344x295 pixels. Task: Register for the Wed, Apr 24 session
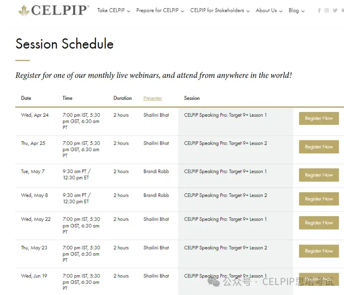(319, 118)
